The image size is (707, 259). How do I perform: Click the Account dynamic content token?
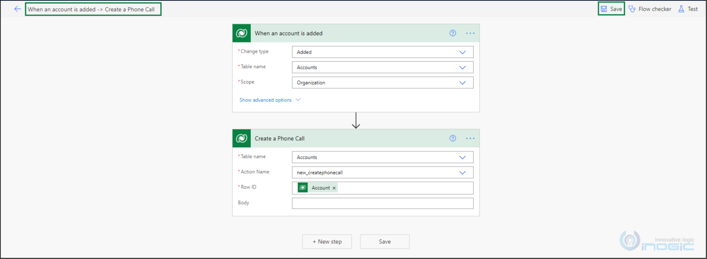point(317,188)
